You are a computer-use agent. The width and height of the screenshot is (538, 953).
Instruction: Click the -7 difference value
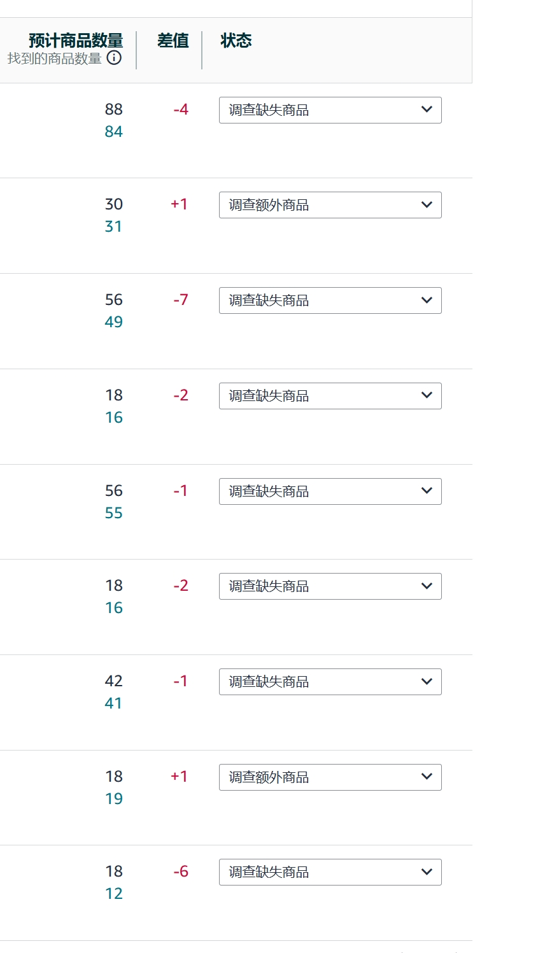point(181,300)
